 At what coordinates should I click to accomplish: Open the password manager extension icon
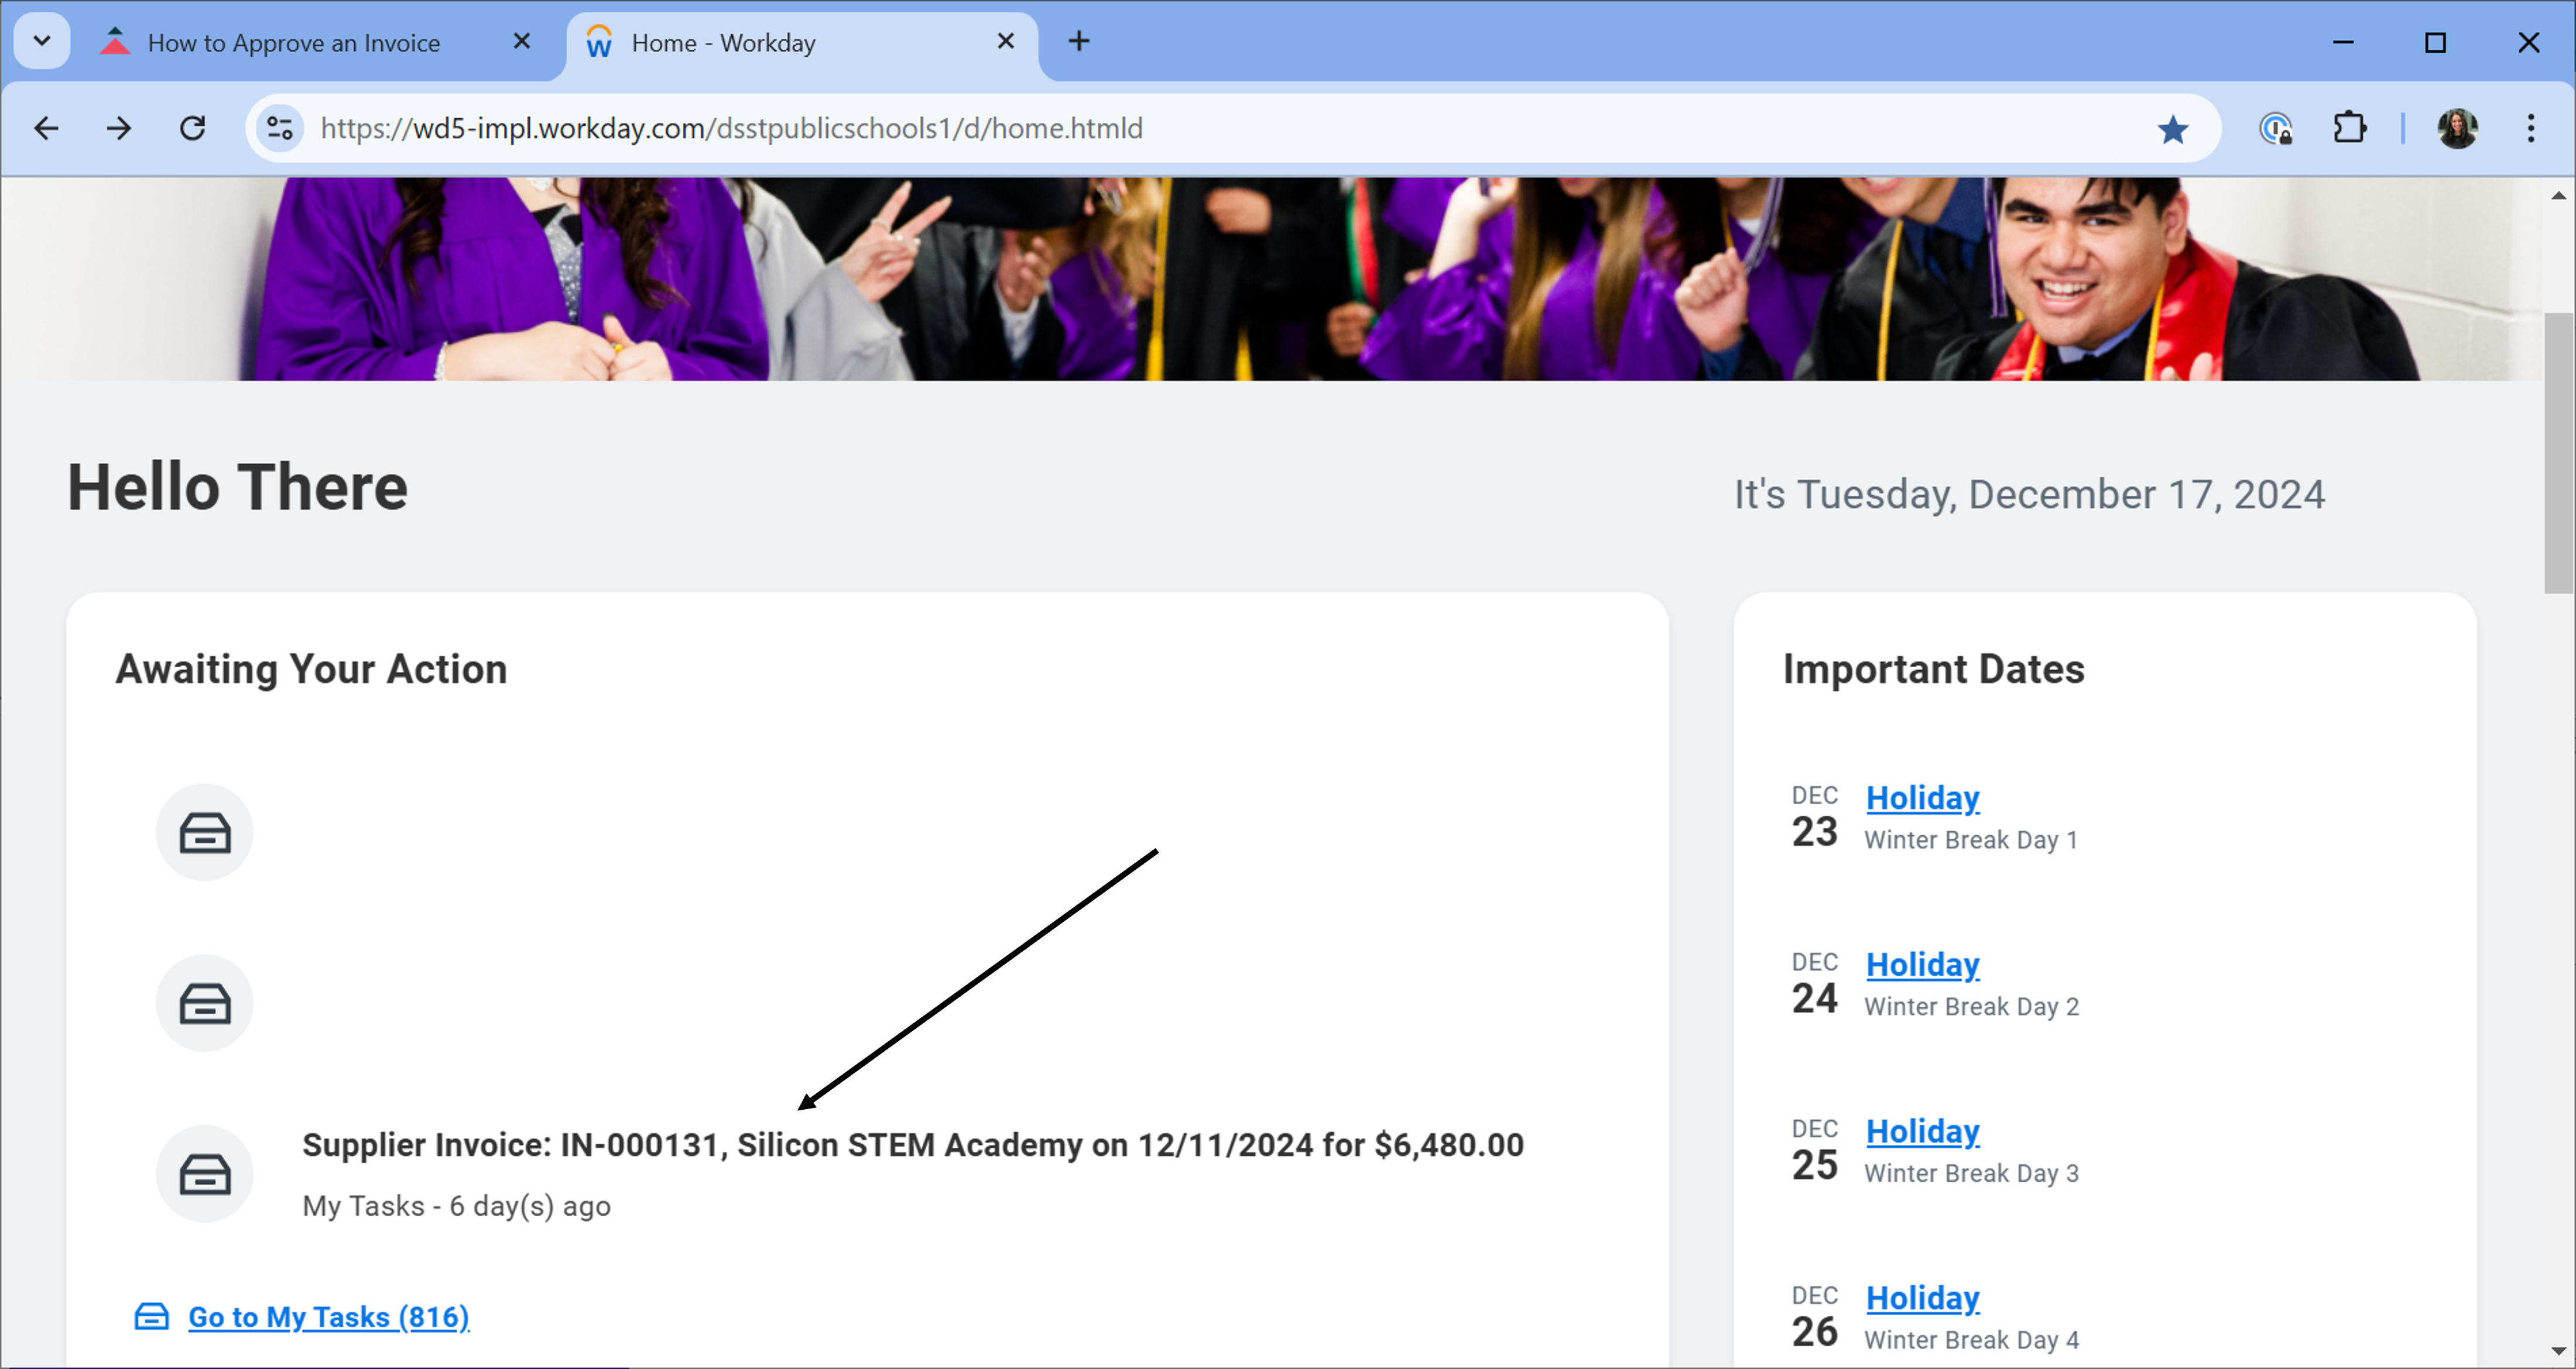2276,129
